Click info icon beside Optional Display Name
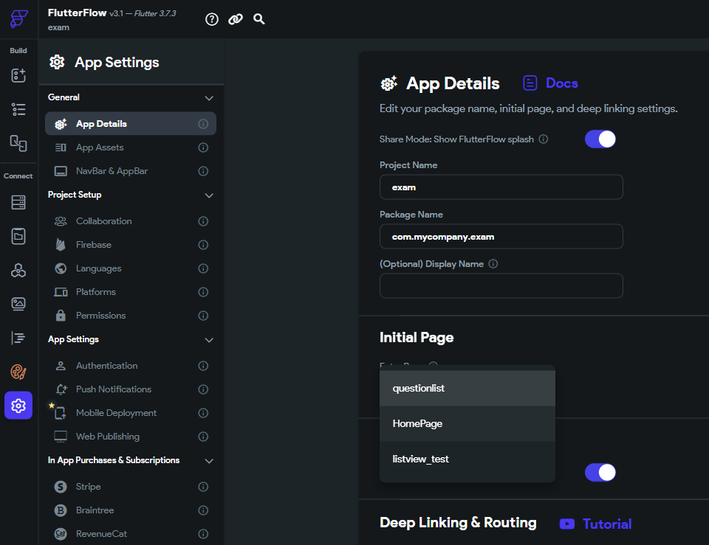The height and width of the screenshot is (545, 709). point(493,264)
